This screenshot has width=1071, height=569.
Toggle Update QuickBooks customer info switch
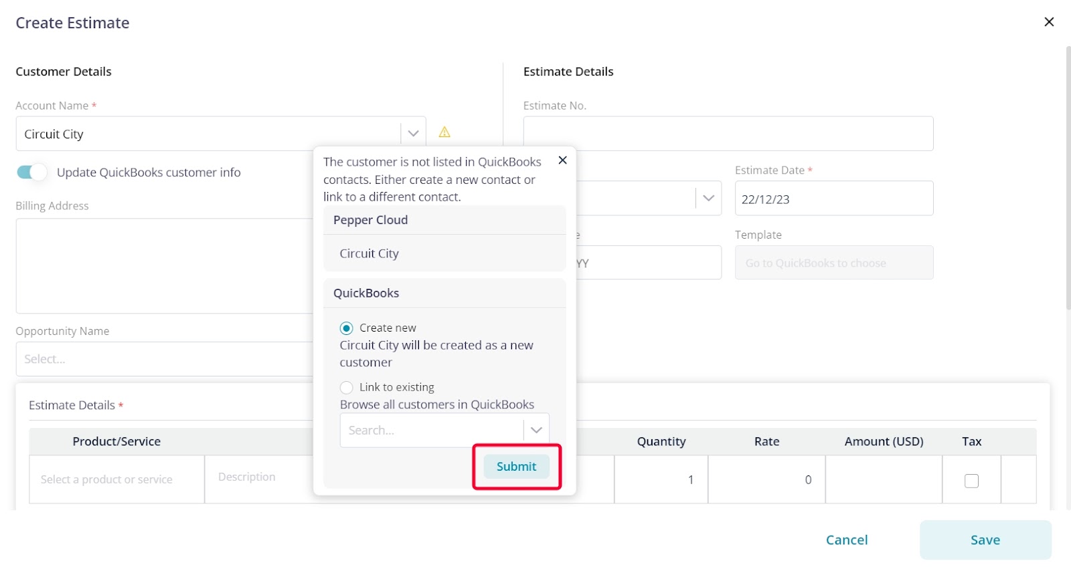pyautogui.click(x=31, y=173)
